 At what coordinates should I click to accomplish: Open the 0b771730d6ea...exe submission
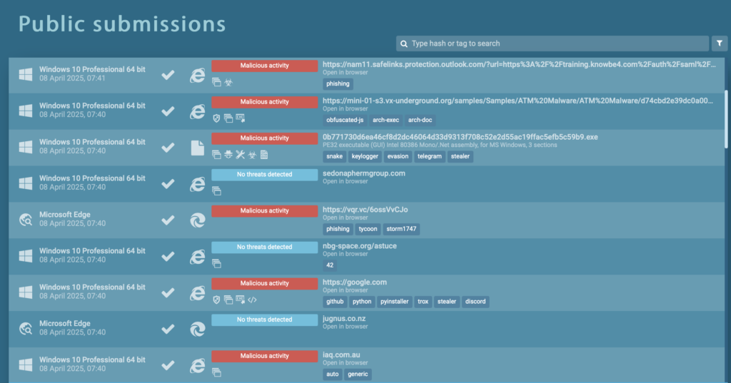(460, 137)
